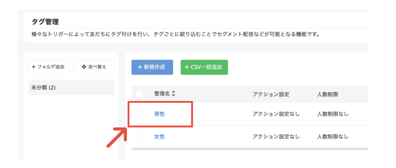The width and height of the screenshot is (396, 168).
Task: Check the select-all checkbox in table header
Action: pyautogui.click(x=139, y=94)
